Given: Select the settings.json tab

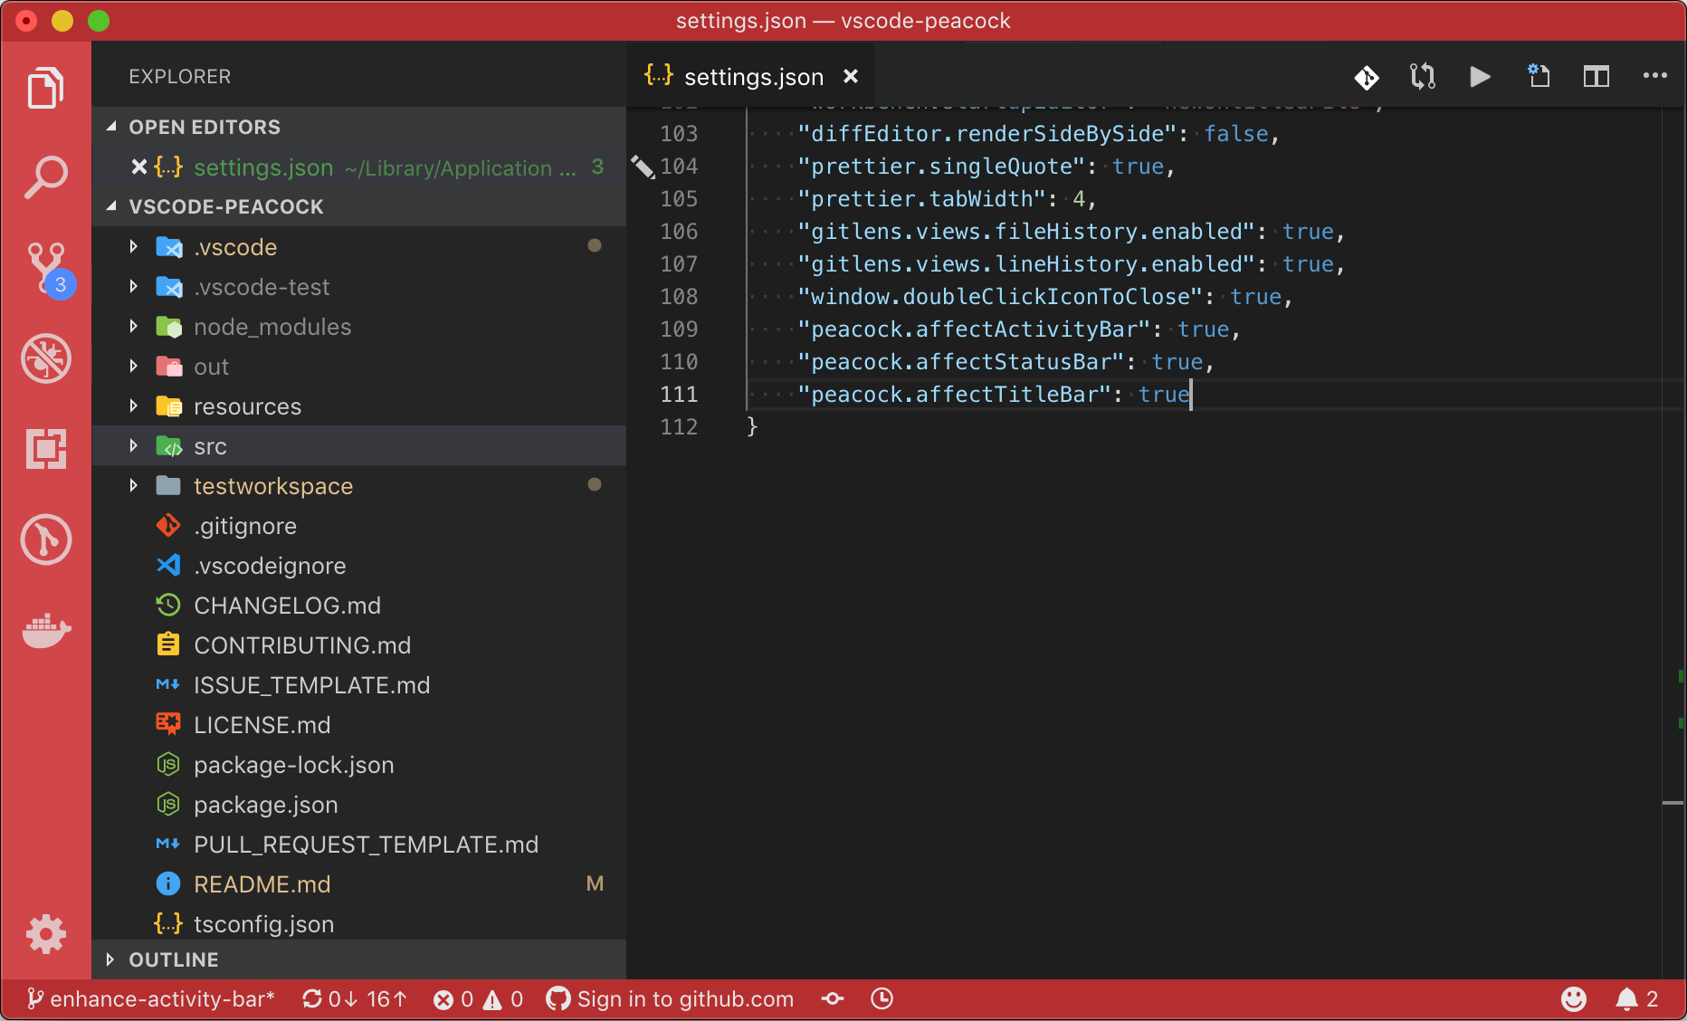Looking at the screenshot, I should (750, 77).
